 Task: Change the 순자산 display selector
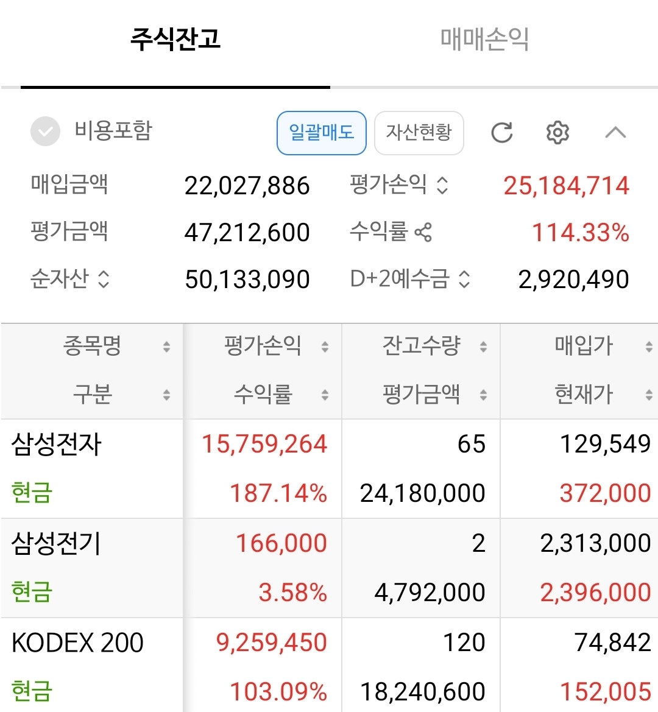pyautogui.click(x=104, y=279)
